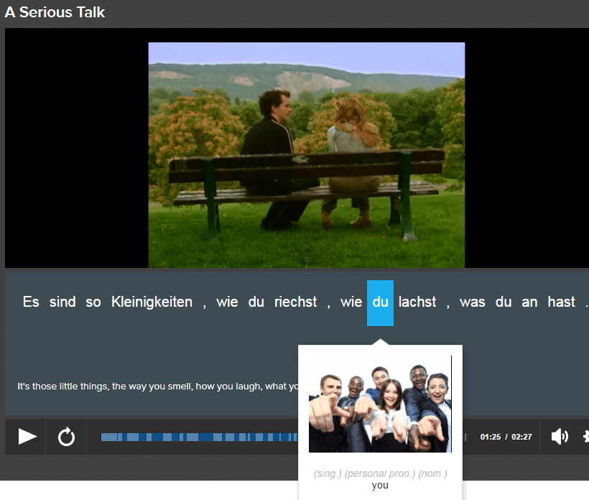Screen dimensions: 589x500
Task: Click the word "Kleinigkeiten" in the subtitle
Action: 152,302
